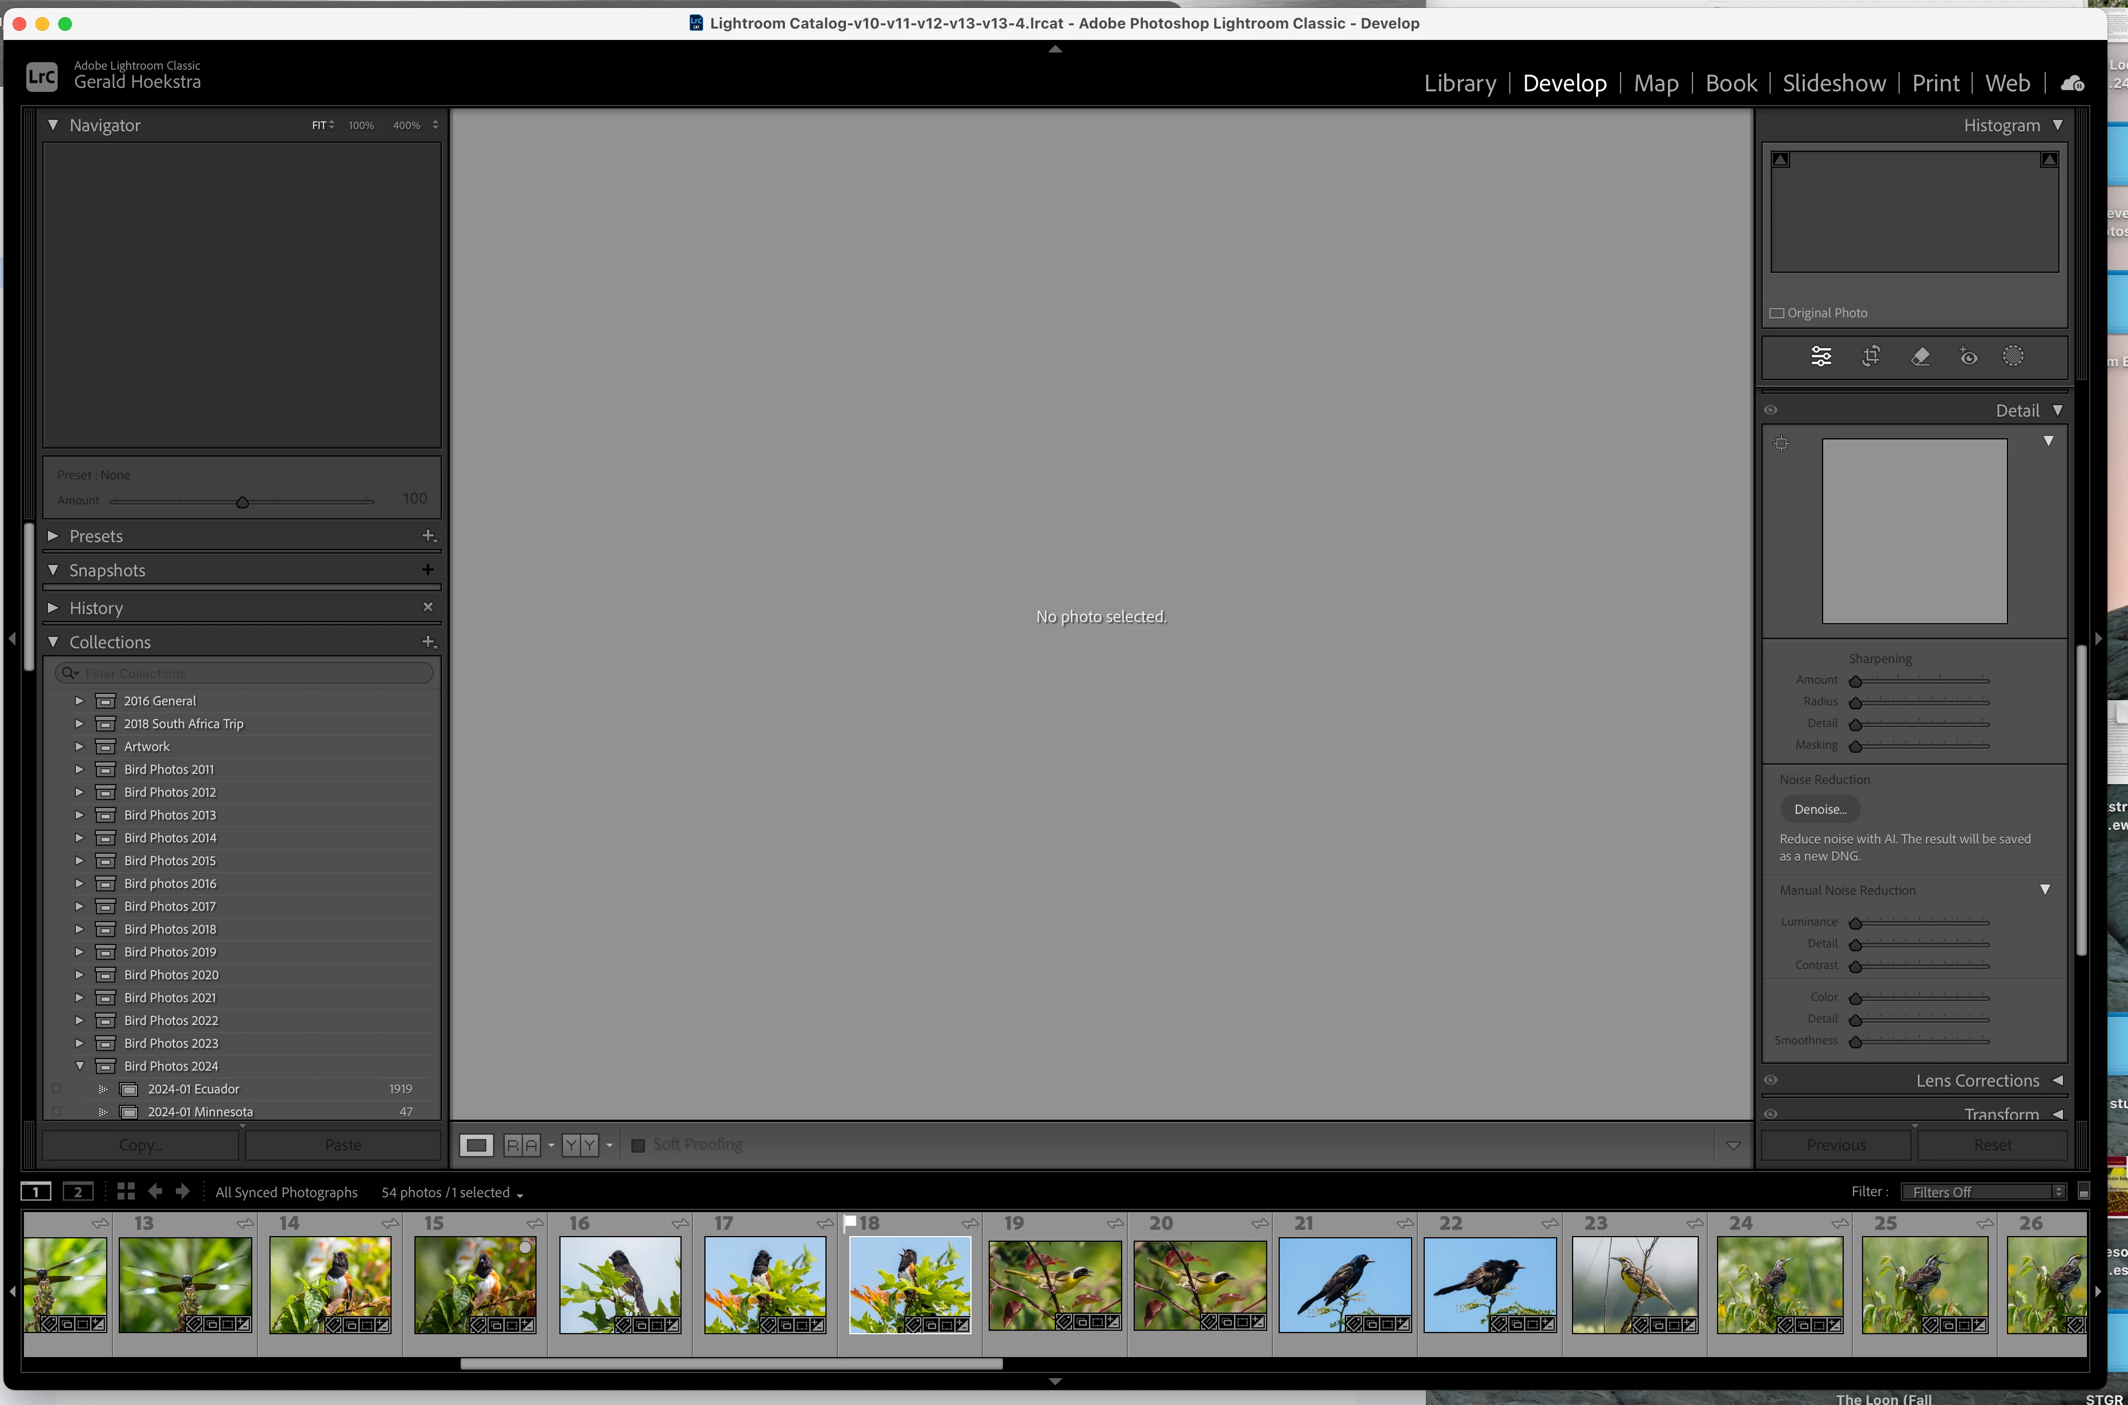
Task: Select the Edit sliders tool icon
Action: tap(1821, 357)
